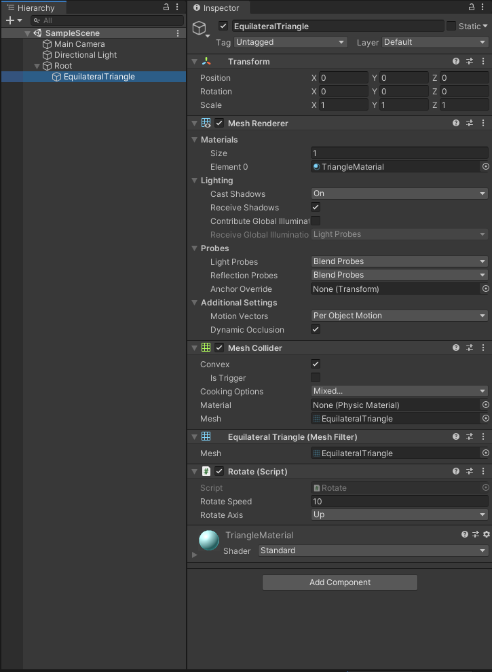Disable the Receive Shadows checkbox
Screen dimensions: 492x672
pyautogui.click(x=316, y=208)
